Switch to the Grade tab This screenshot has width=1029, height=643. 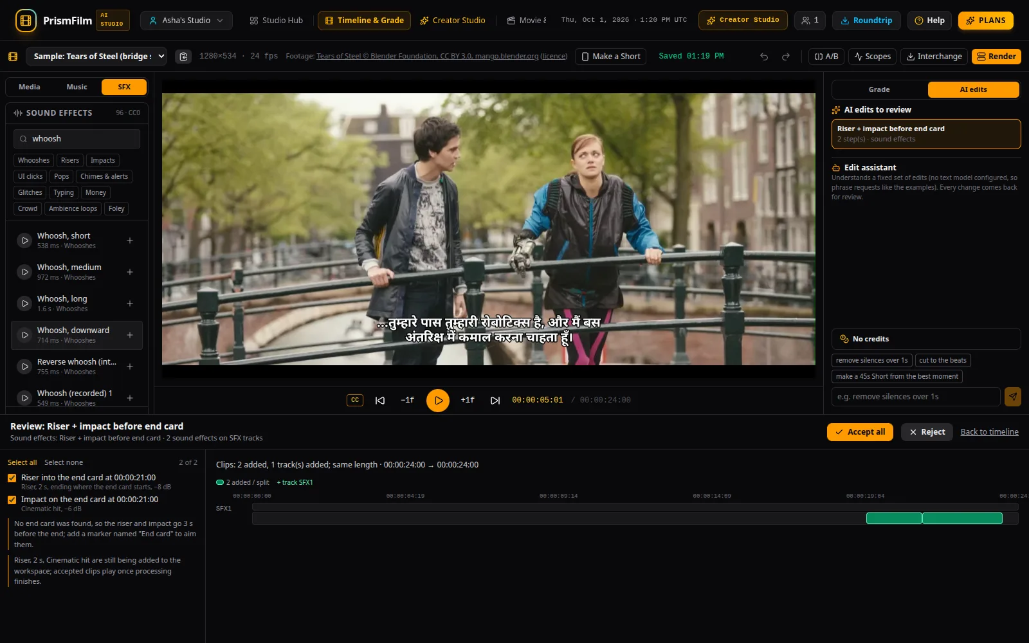click(x=879, y=89)
